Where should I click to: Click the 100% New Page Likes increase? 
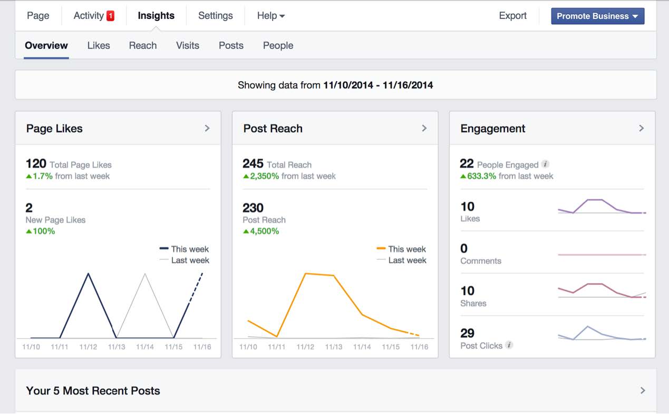click(41, 231)
